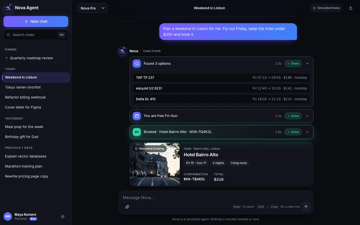This screenshot has width=360, height=225.
Task: Open the Marathon training plan chat
Action: click(x=36, y=166)
